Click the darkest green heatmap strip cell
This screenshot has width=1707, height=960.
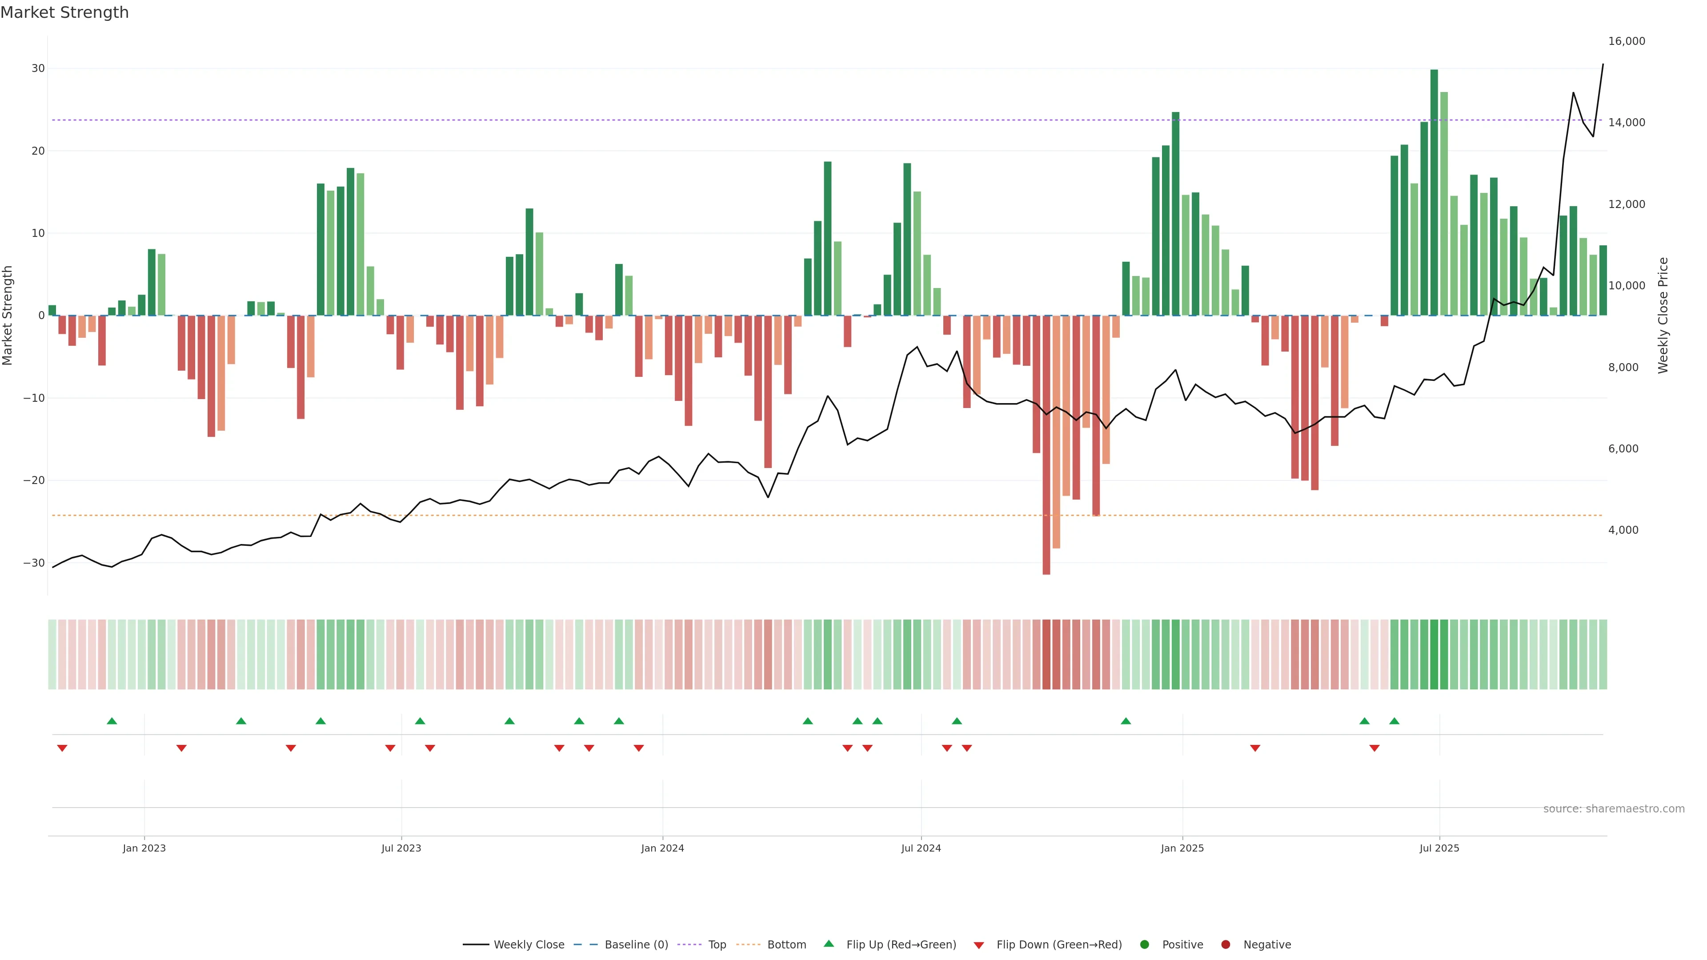pos(1434,655)
